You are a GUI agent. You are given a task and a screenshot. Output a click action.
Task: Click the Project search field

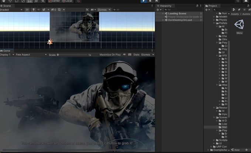(222, 10)
